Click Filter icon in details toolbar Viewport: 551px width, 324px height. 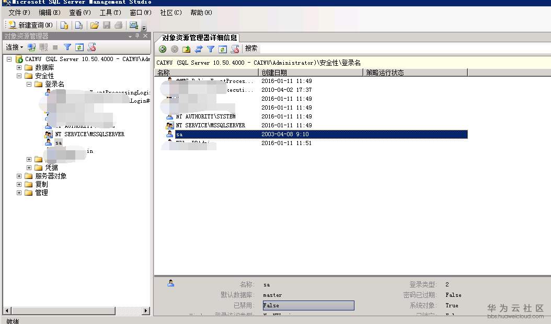pos(211,49)
